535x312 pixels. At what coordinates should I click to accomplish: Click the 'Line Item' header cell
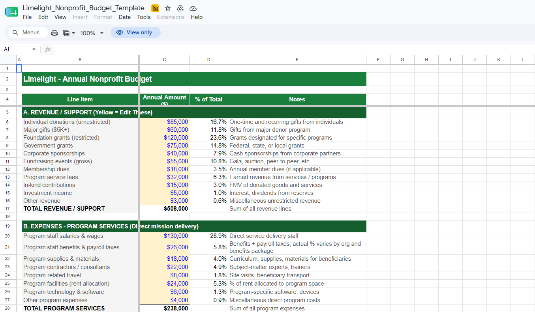[80, 99]
